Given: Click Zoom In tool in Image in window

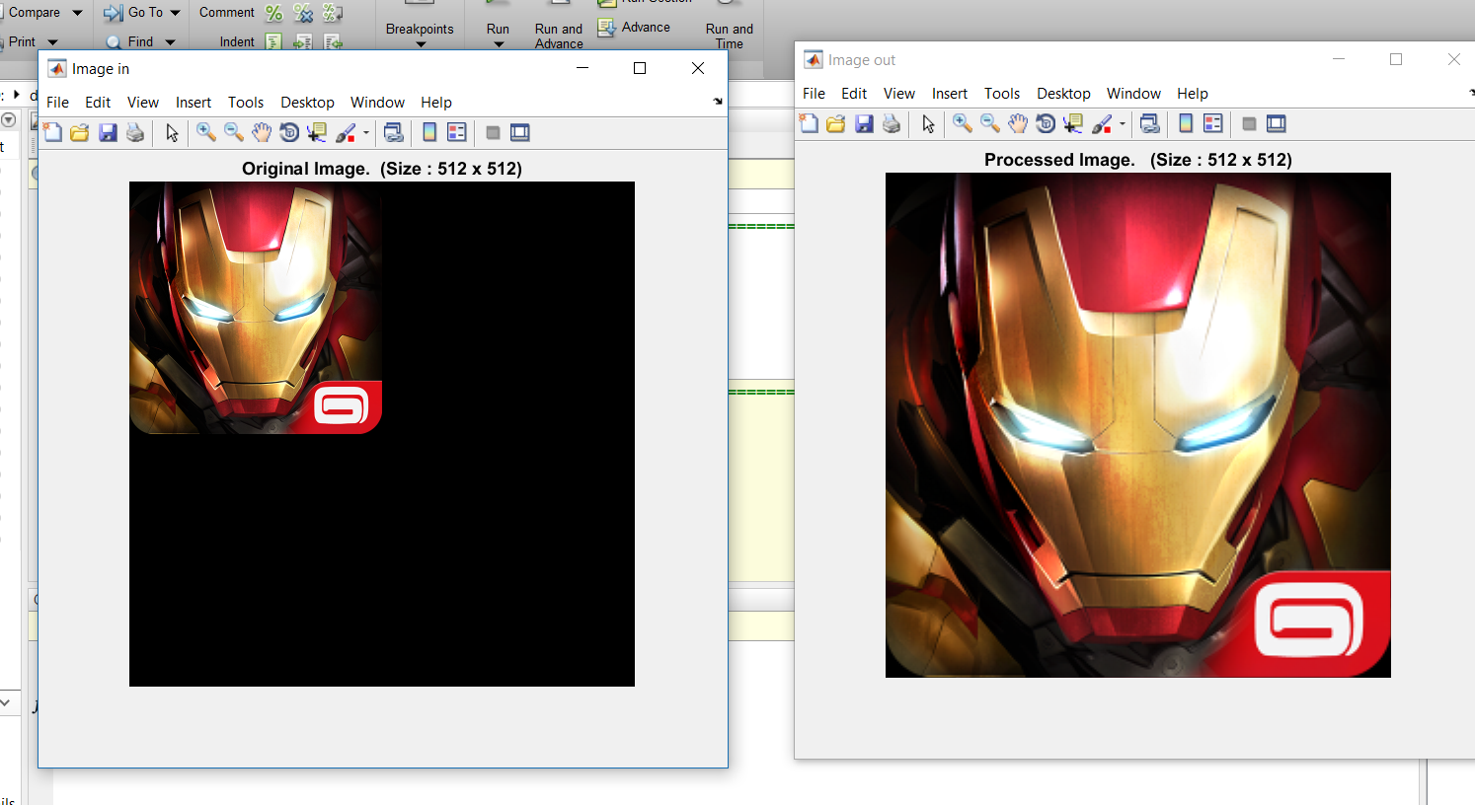Looking at the screenshot, I should click(x=205, y=132).
